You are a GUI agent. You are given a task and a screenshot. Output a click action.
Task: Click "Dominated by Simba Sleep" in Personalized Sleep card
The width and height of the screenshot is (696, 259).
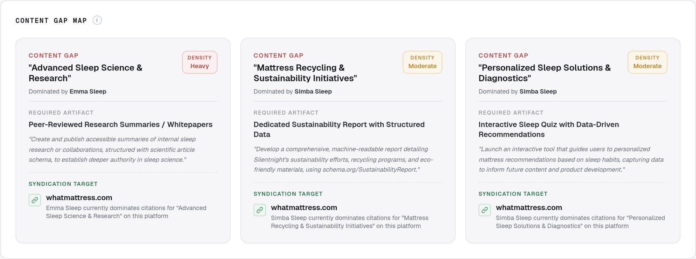point(517,92)
